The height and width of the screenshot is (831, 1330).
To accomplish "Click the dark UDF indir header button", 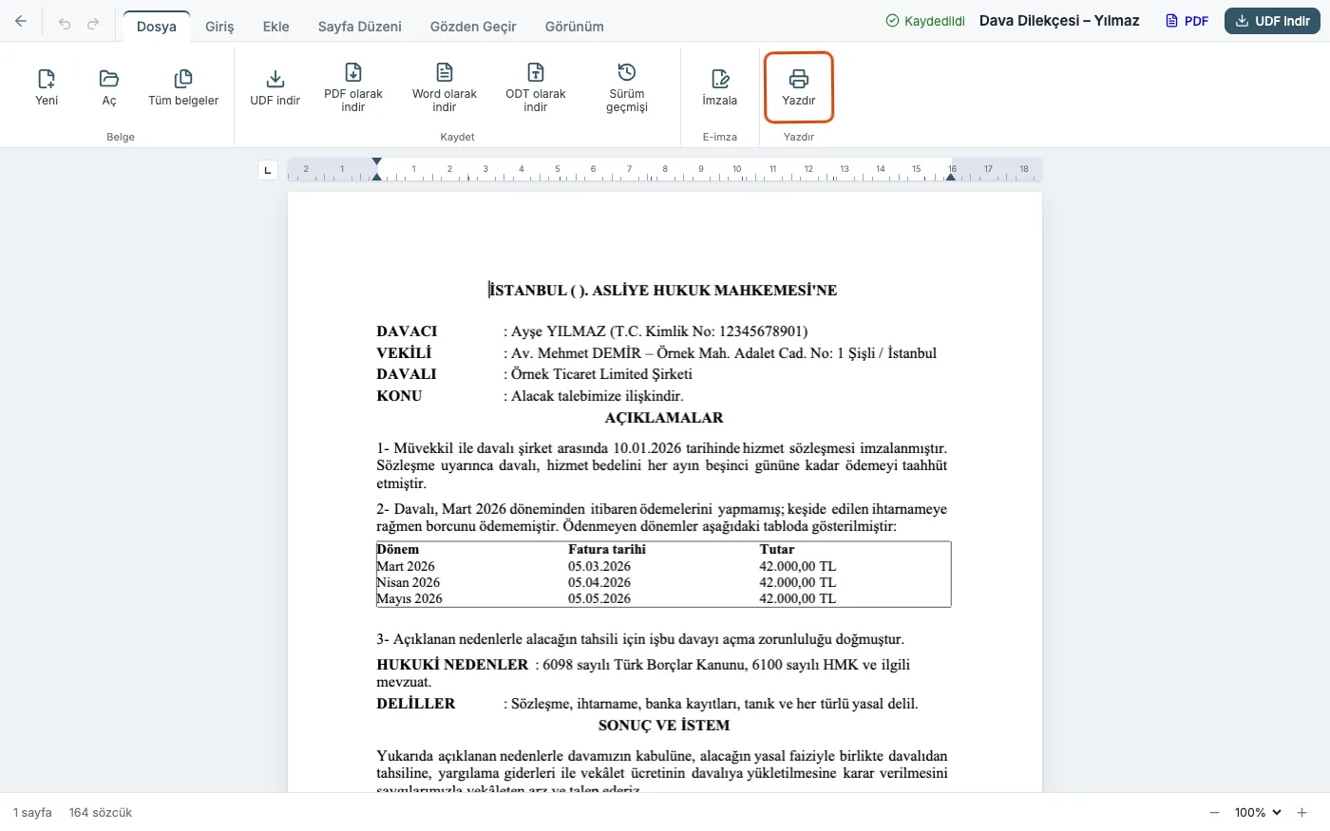I will [1272, 21].
